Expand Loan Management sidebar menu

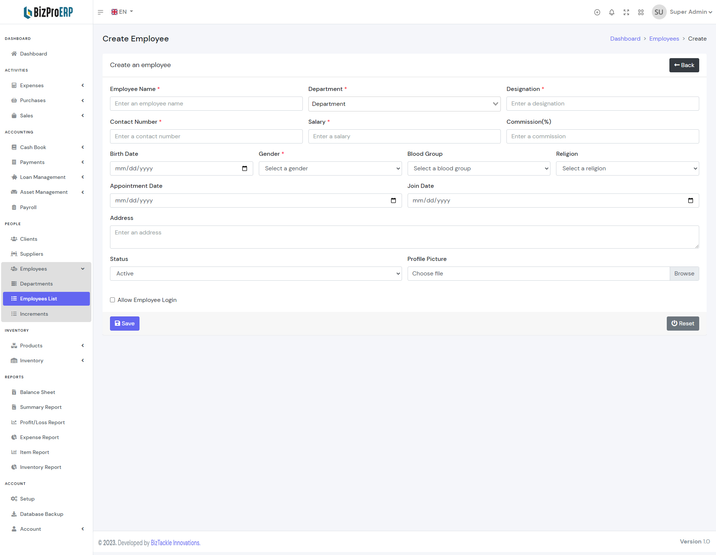43,177
